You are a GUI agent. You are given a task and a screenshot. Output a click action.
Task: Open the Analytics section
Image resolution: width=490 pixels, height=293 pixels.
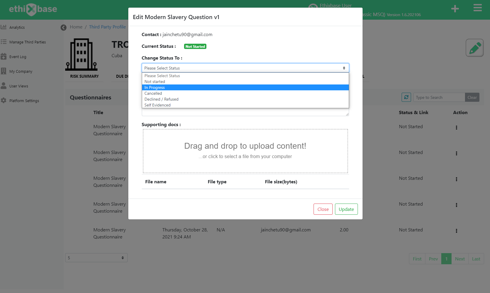pos(17,27)
